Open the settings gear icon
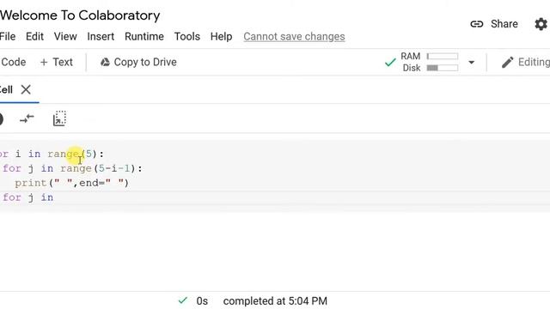This screenshot has height=309, width=550. click(541, 24)
